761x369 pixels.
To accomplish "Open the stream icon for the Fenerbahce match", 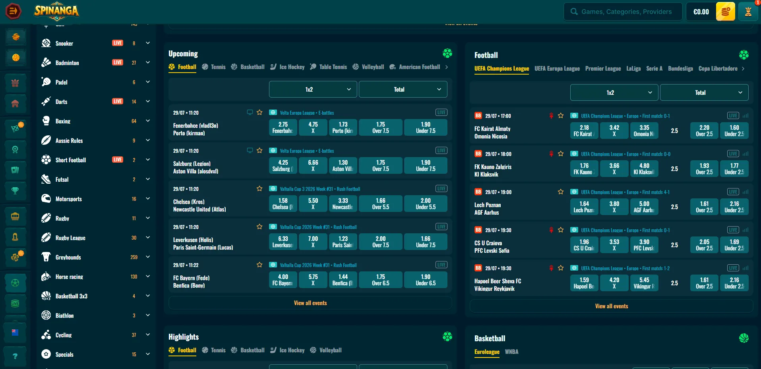I will click(x=250, y=112).
